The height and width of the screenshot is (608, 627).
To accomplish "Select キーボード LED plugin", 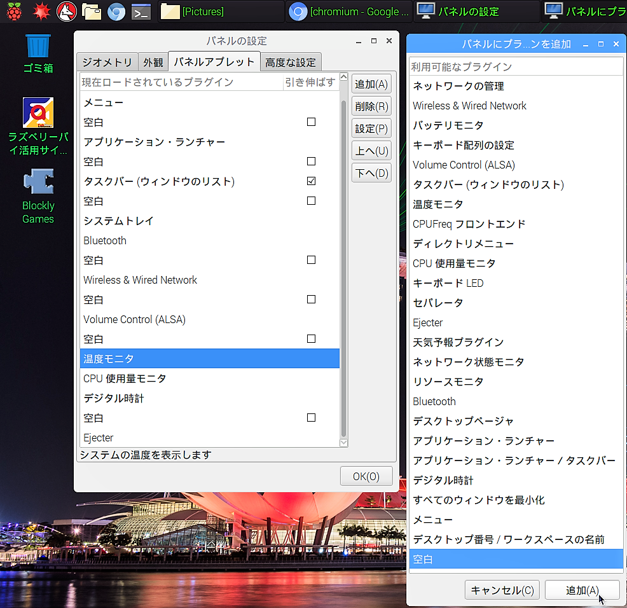I will [516, 283].
